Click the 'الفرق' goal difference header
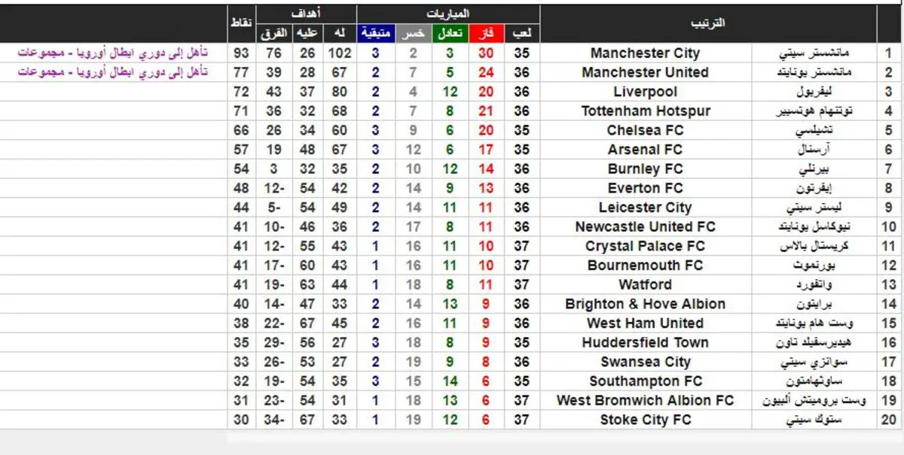904x455 pixels. pos(274,33)
